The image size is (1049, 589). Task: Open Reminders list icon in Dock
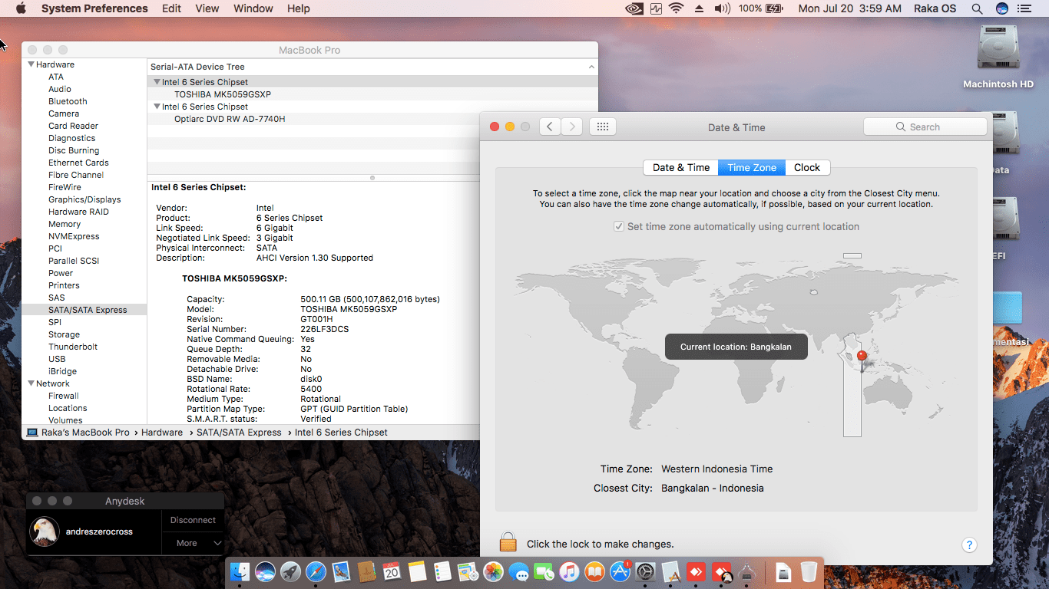(442, 571)
